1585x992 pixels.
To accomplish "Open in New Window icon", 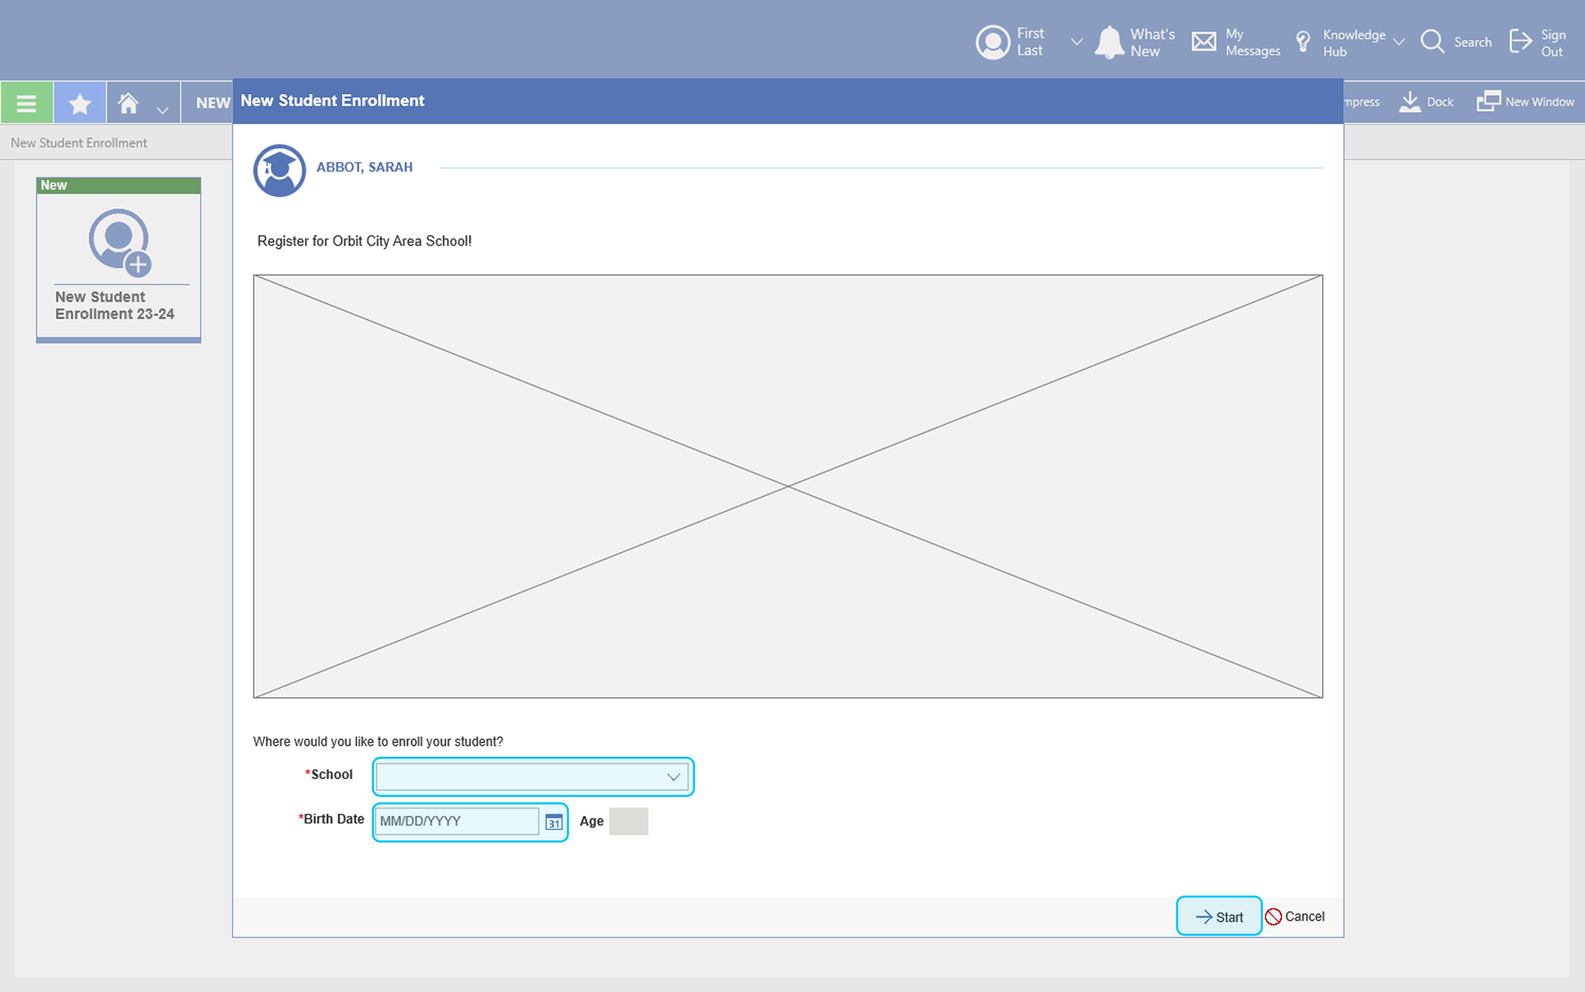I will (1489, 101).
